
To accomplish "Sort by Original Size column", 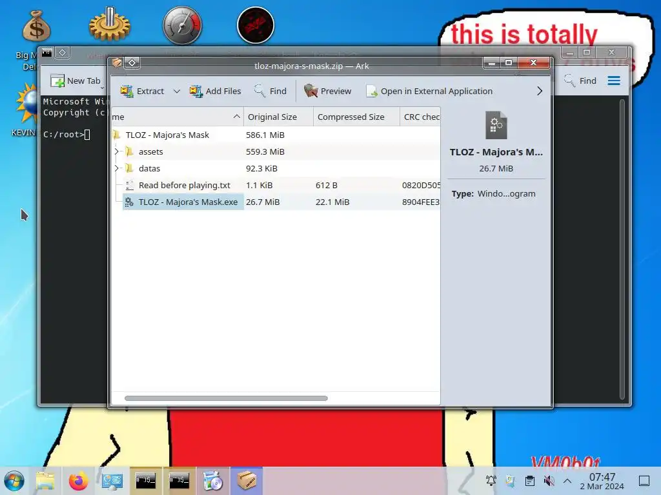I will (278, 117).
